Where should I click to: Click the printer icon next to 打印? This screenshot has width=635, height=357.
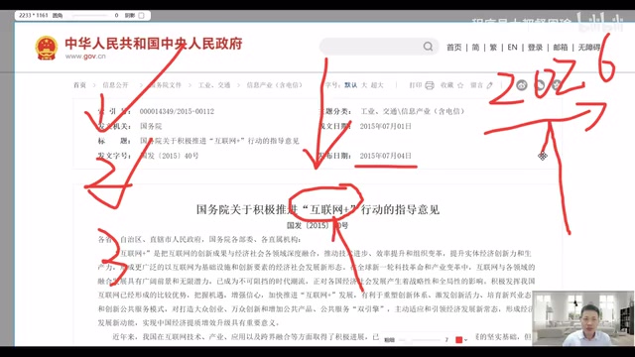click(x=430, y=85)
